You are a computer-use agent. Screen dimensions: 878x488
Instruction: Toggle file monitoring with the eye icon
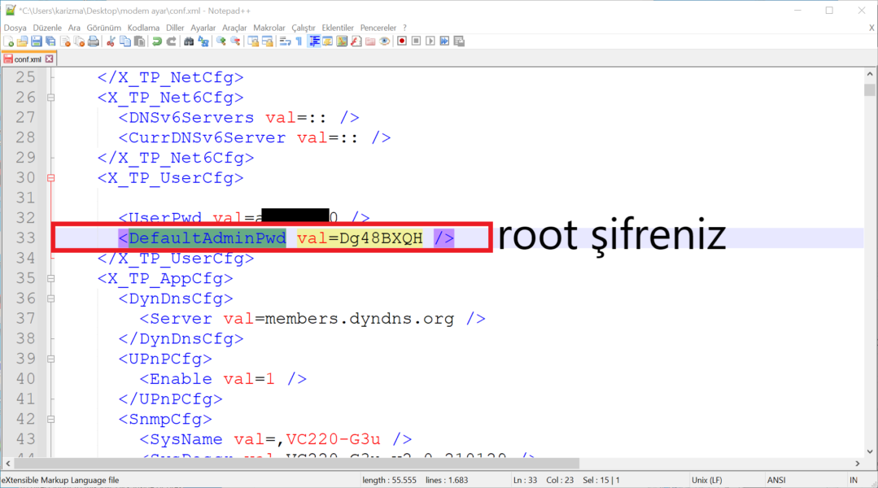point(385,41)
